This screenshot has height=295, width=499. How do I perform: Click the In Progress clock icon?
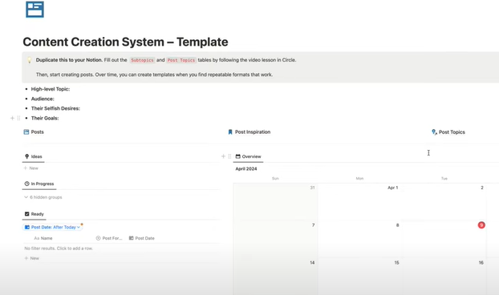pos(26,184)
